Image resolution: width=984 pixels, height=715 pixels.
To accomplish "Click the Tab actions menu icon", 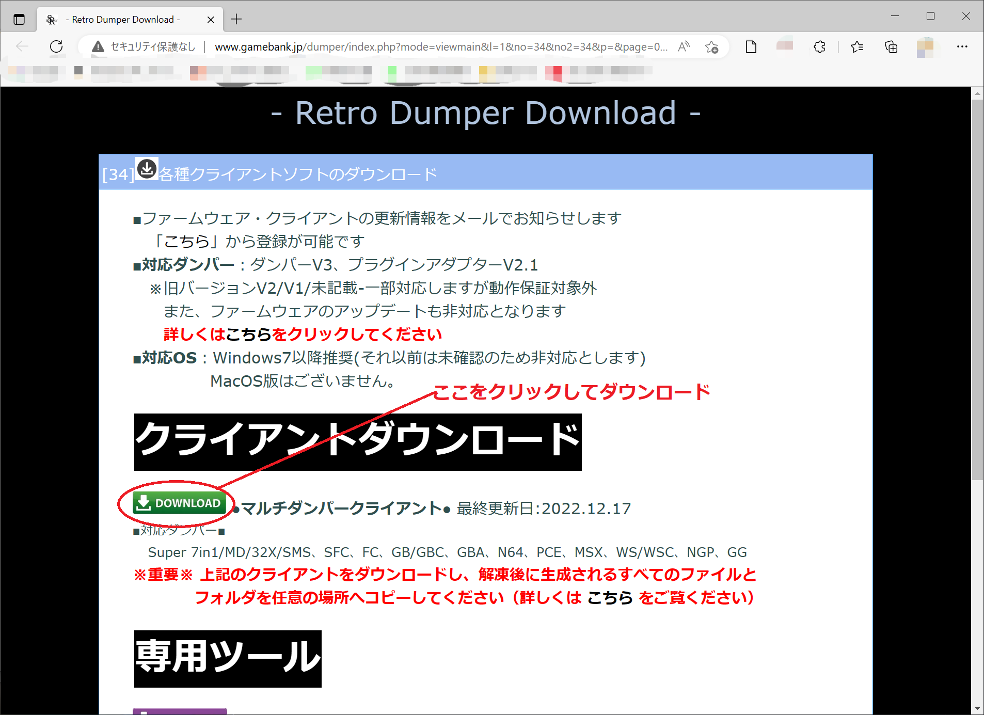I will [x=19, y=20].
